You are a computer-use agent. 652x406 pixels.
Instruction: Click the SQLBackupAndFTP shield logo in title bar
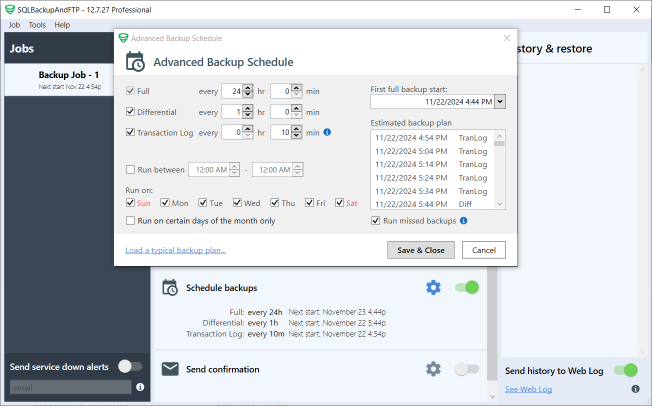[x=10, y=9]
